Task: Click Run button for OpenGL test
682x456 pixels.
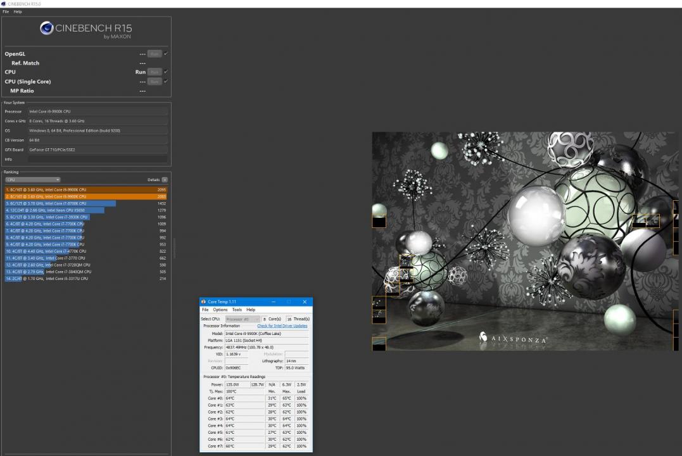Action: click(x=154, y=54)
